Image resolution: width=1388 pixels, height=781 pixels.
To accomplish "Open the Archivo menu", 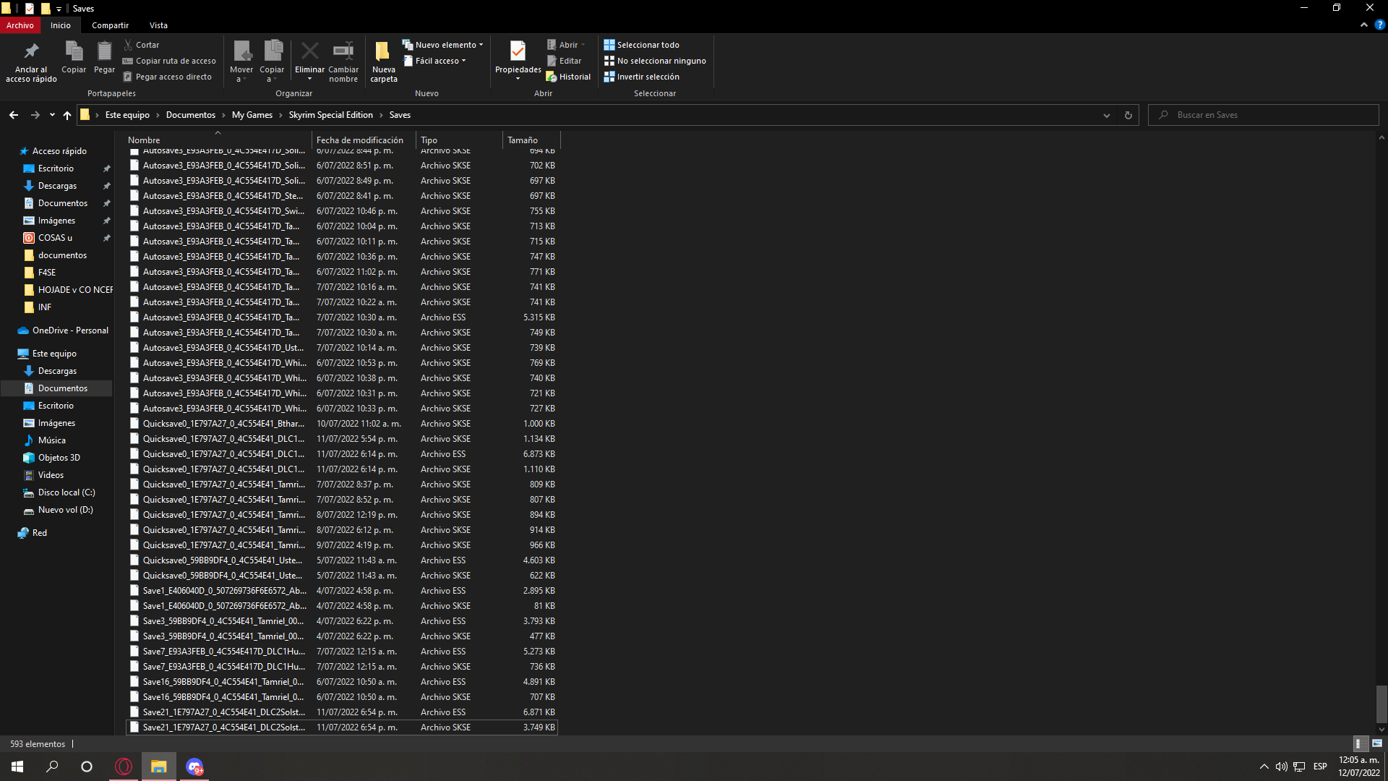I will tap(20, 25).
